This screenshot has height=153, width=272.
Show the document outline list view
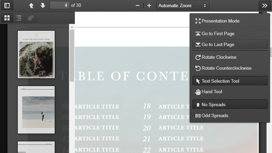[19, 18]
